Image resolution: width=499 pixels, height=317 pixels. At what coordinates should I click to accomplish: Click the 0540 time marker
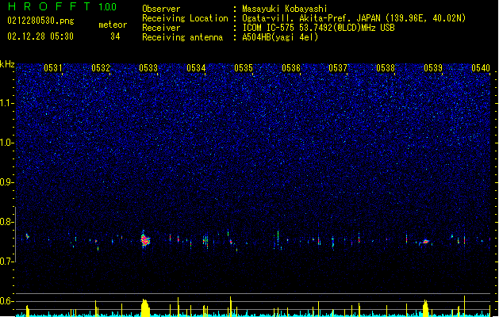481,68
